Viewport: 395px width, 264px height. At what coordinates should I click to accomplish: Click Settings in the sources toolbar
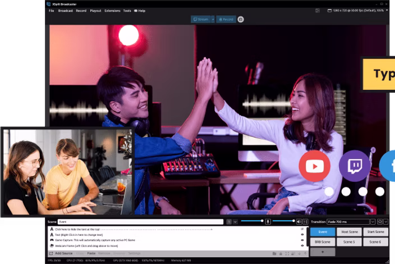[x=134, y=253]
